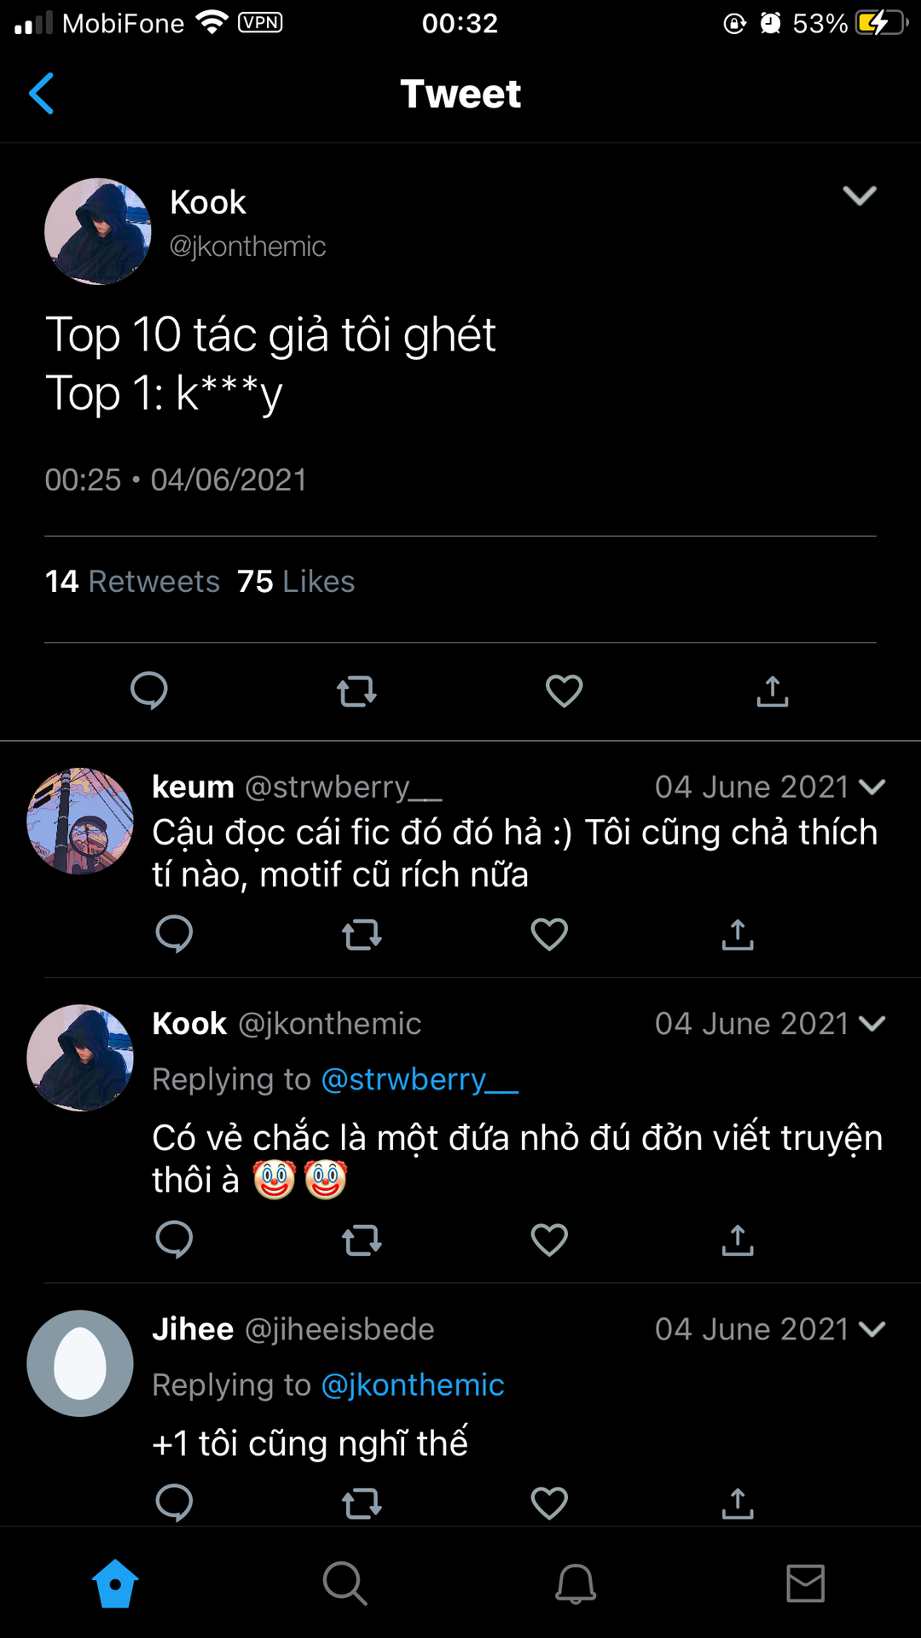
Task: Like Jihee's reply tweet
Action: (549, 1503)
